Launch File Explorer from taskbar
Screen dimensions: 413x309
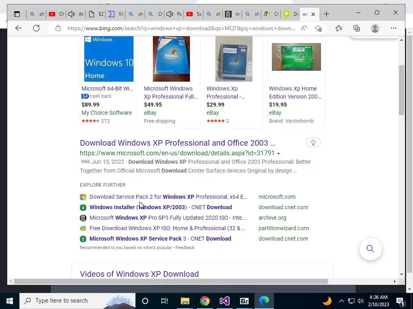pyautogui.click(x=185, y=301)
